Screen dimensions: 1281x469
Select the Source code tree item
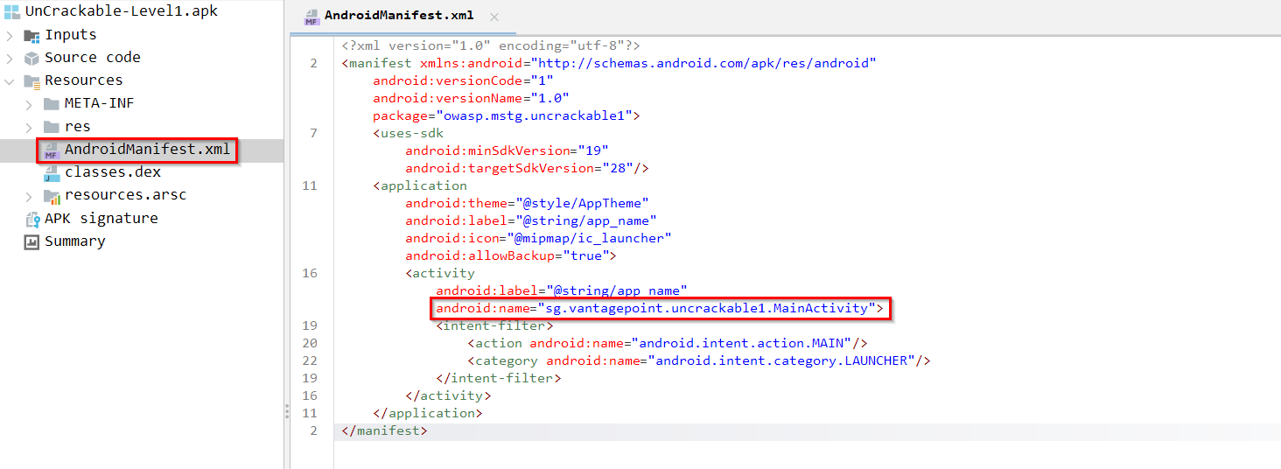(x=93, y=57)
